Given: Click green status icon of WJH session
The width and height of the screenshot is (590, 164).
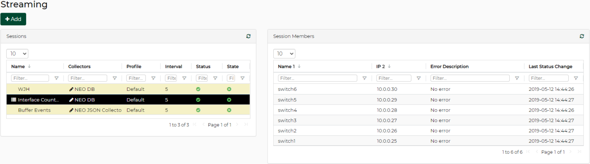Looking at the screenshot, I should (198, 89).
